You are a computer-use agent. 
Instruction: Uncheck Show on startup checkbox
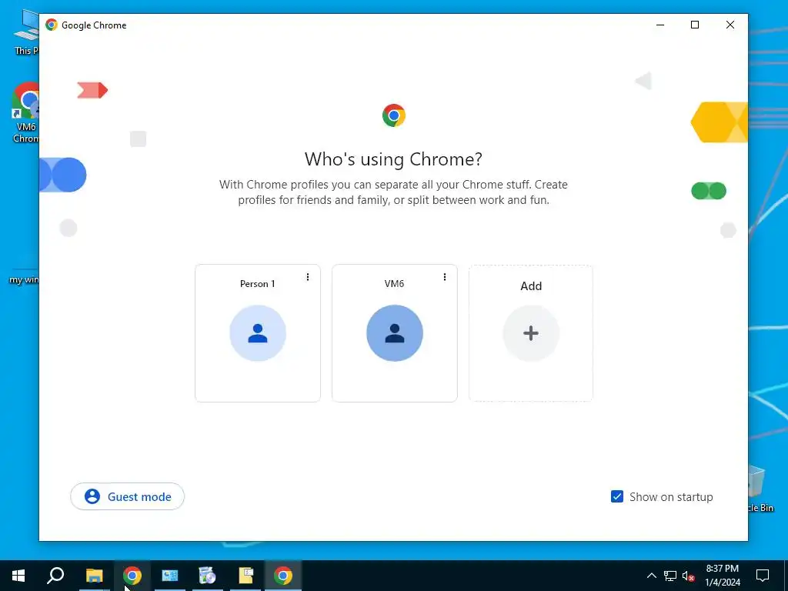[x=616, y=496]
